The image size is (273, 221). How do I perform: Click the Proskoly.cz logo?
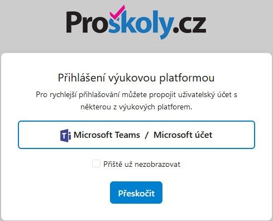pos(136,22)
